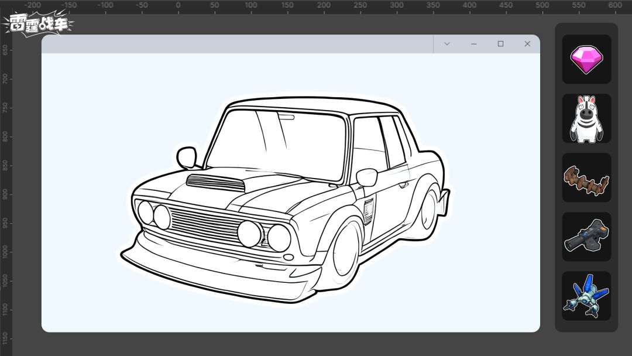Close the car drawing window
Screen dimensions: 632x356
coord(527,44)
